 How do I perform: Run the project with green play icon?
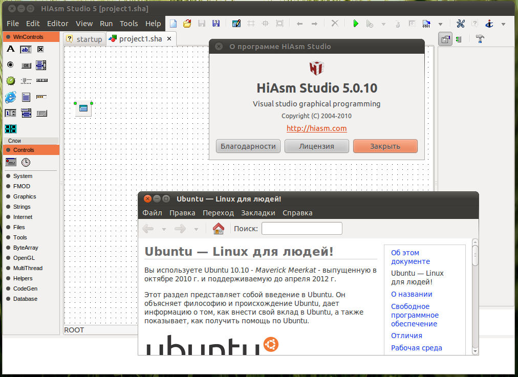(x=356, y=24)
